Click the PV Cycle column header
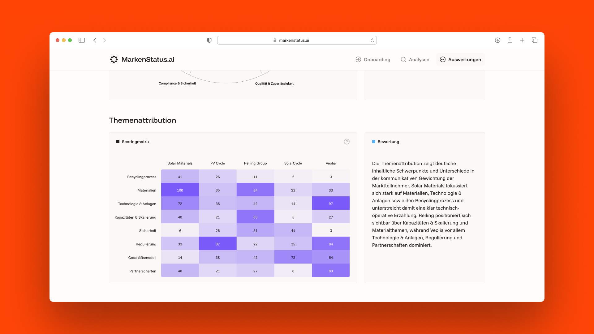The image size is (594, 334). click(x=218, y=163)
